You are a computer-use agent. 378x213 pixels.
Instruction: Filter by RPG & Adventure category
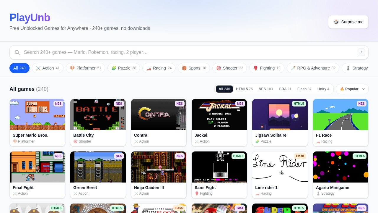(x=313, y=68)
